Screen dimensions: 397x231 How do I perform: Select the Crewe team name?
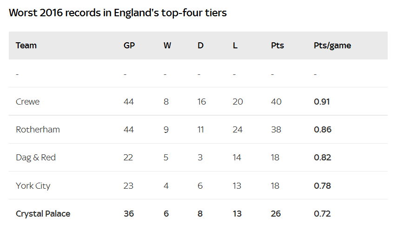click(27, 102)
